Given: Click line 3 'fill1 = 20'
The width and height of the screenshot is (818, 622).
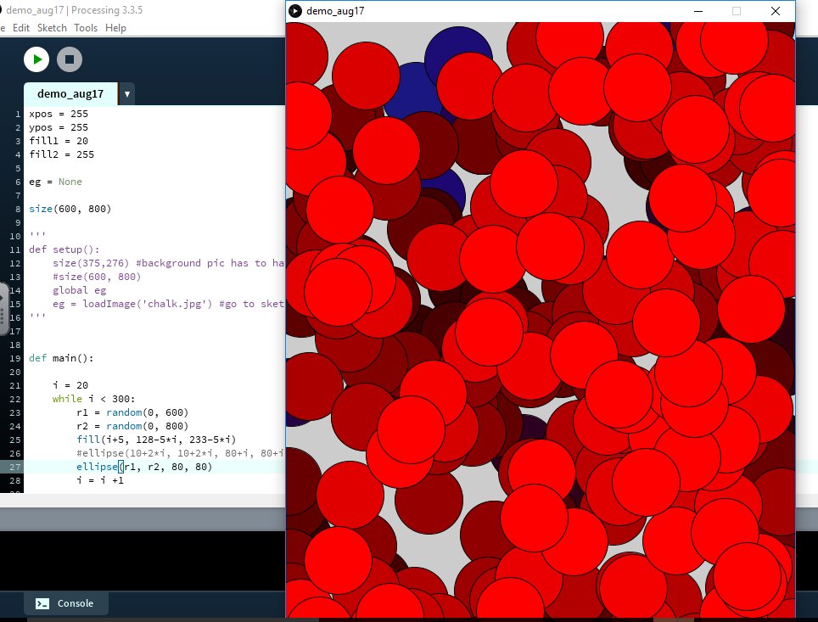Looking at the screenshot, I should [x=59, y=141].
